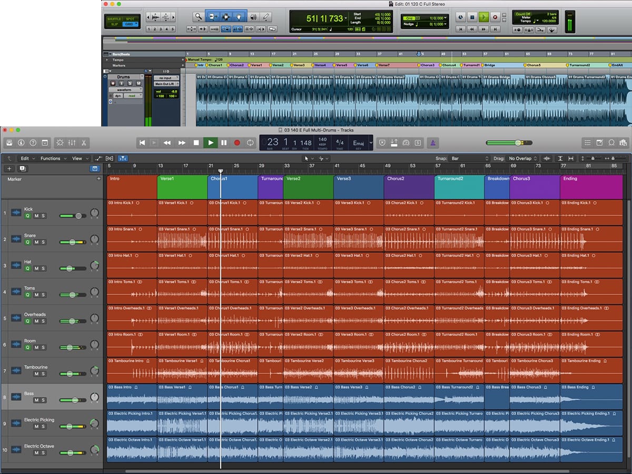
Task: Mute the Bass track
Action: (36, 400)
